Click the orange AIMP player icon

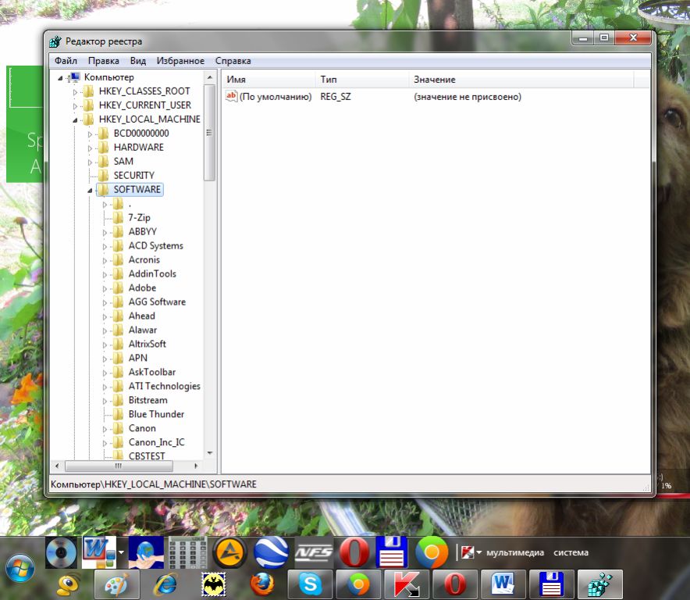pyautogui.click(x=230, y=552)
